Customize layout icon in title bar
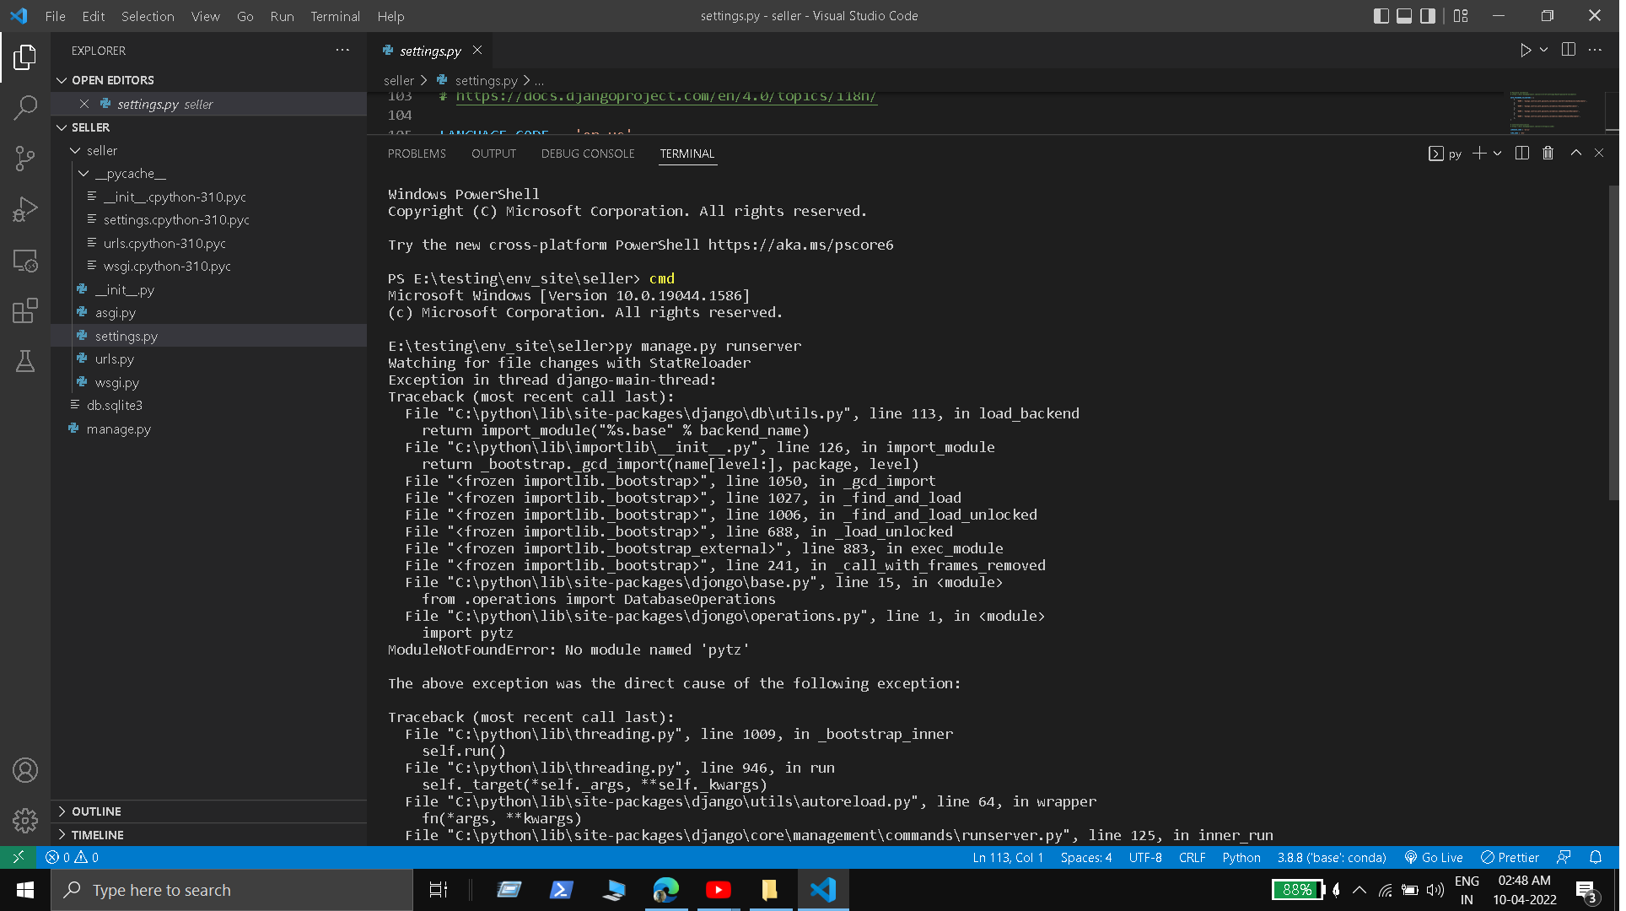Image resolution: width=1626 pixels, height=911 pixels. [x=1461, y=16]
